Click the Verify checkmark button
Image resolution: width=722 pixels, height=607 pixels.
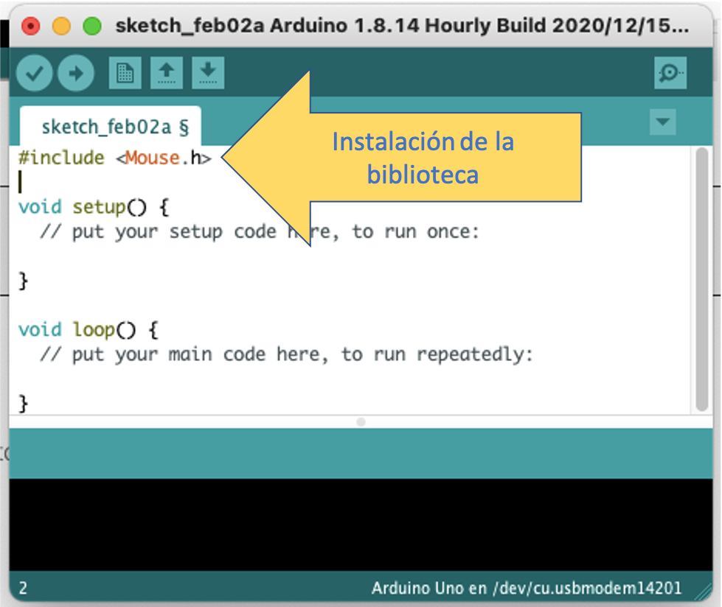(34, 73)
